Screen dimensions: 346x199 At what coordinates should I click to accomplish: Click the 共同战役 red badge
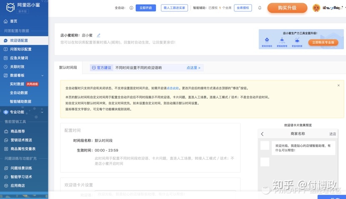click(x=32, y=84)
